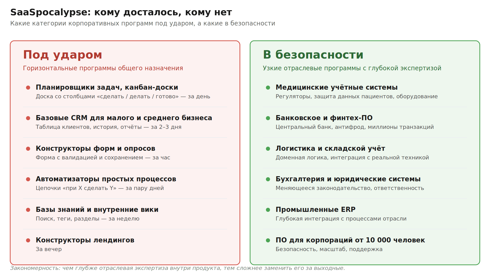Viewport: 490px width, 275px height.
Task: Click 'Базовые CRM для малого и среднего бизнеса'
Action: tap(124, 118)
